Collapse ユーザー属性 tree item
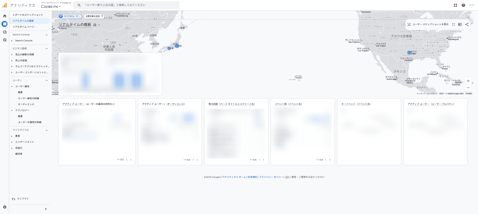 [12, 86]
